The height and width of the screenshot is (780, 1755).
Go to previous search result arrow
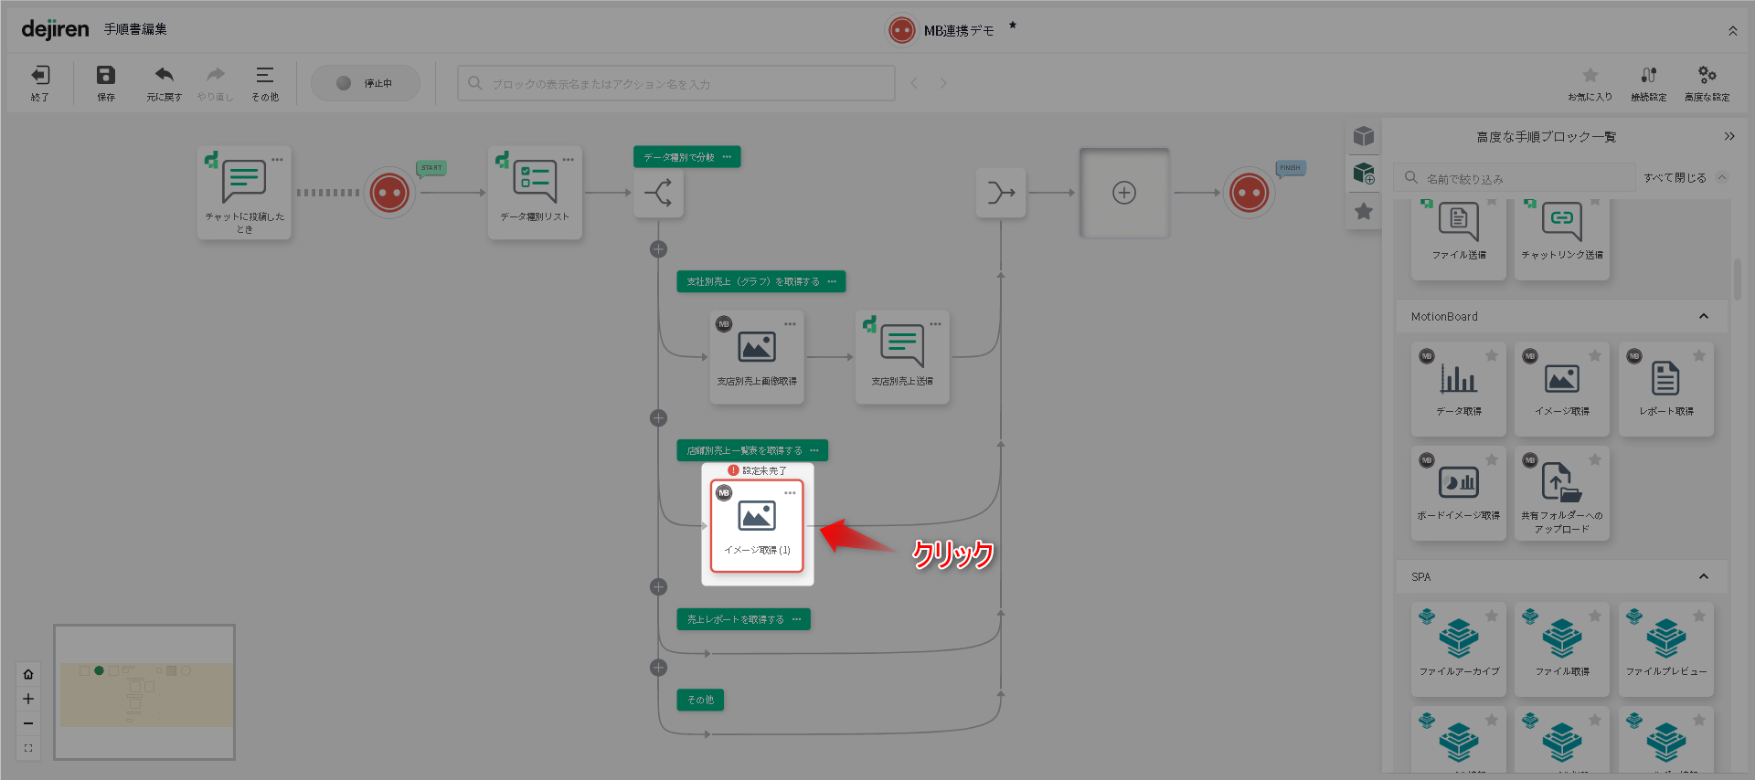click(914, 83)
